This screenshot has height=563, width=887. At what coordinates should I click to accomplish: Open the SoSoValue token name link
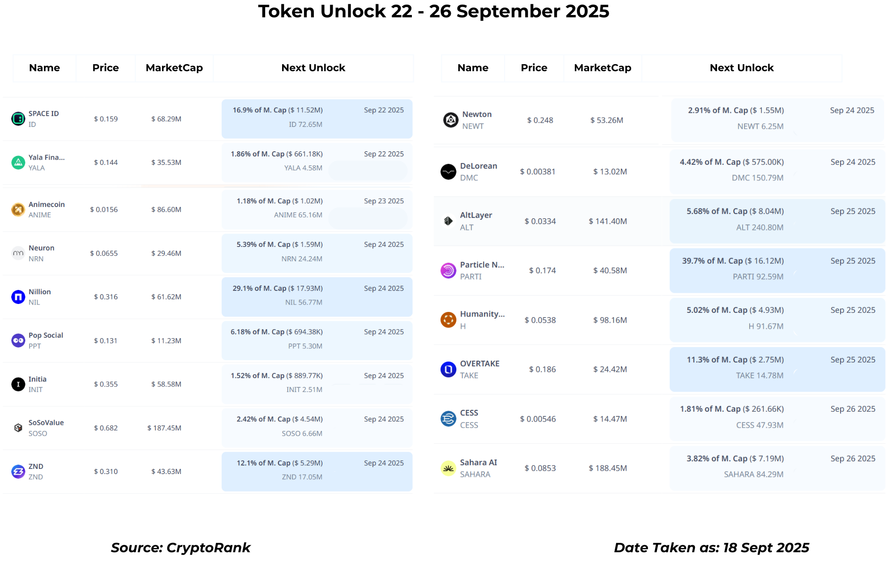click(x=46, y=422)
